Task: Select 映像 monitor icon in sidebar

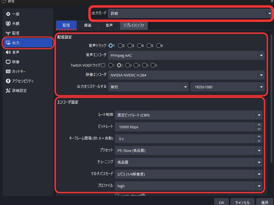Action: [x=8, y=62]
